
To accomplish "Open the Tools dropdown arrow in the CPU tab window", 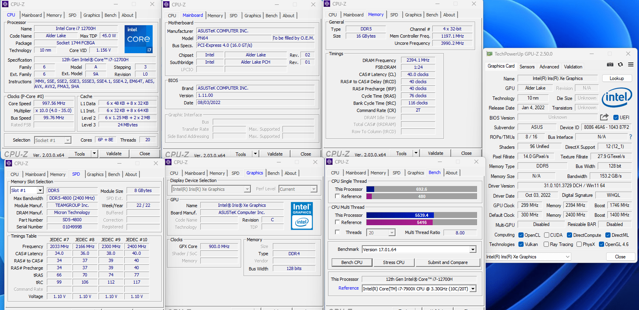I will pyautogui.click(x=94, y=154).
